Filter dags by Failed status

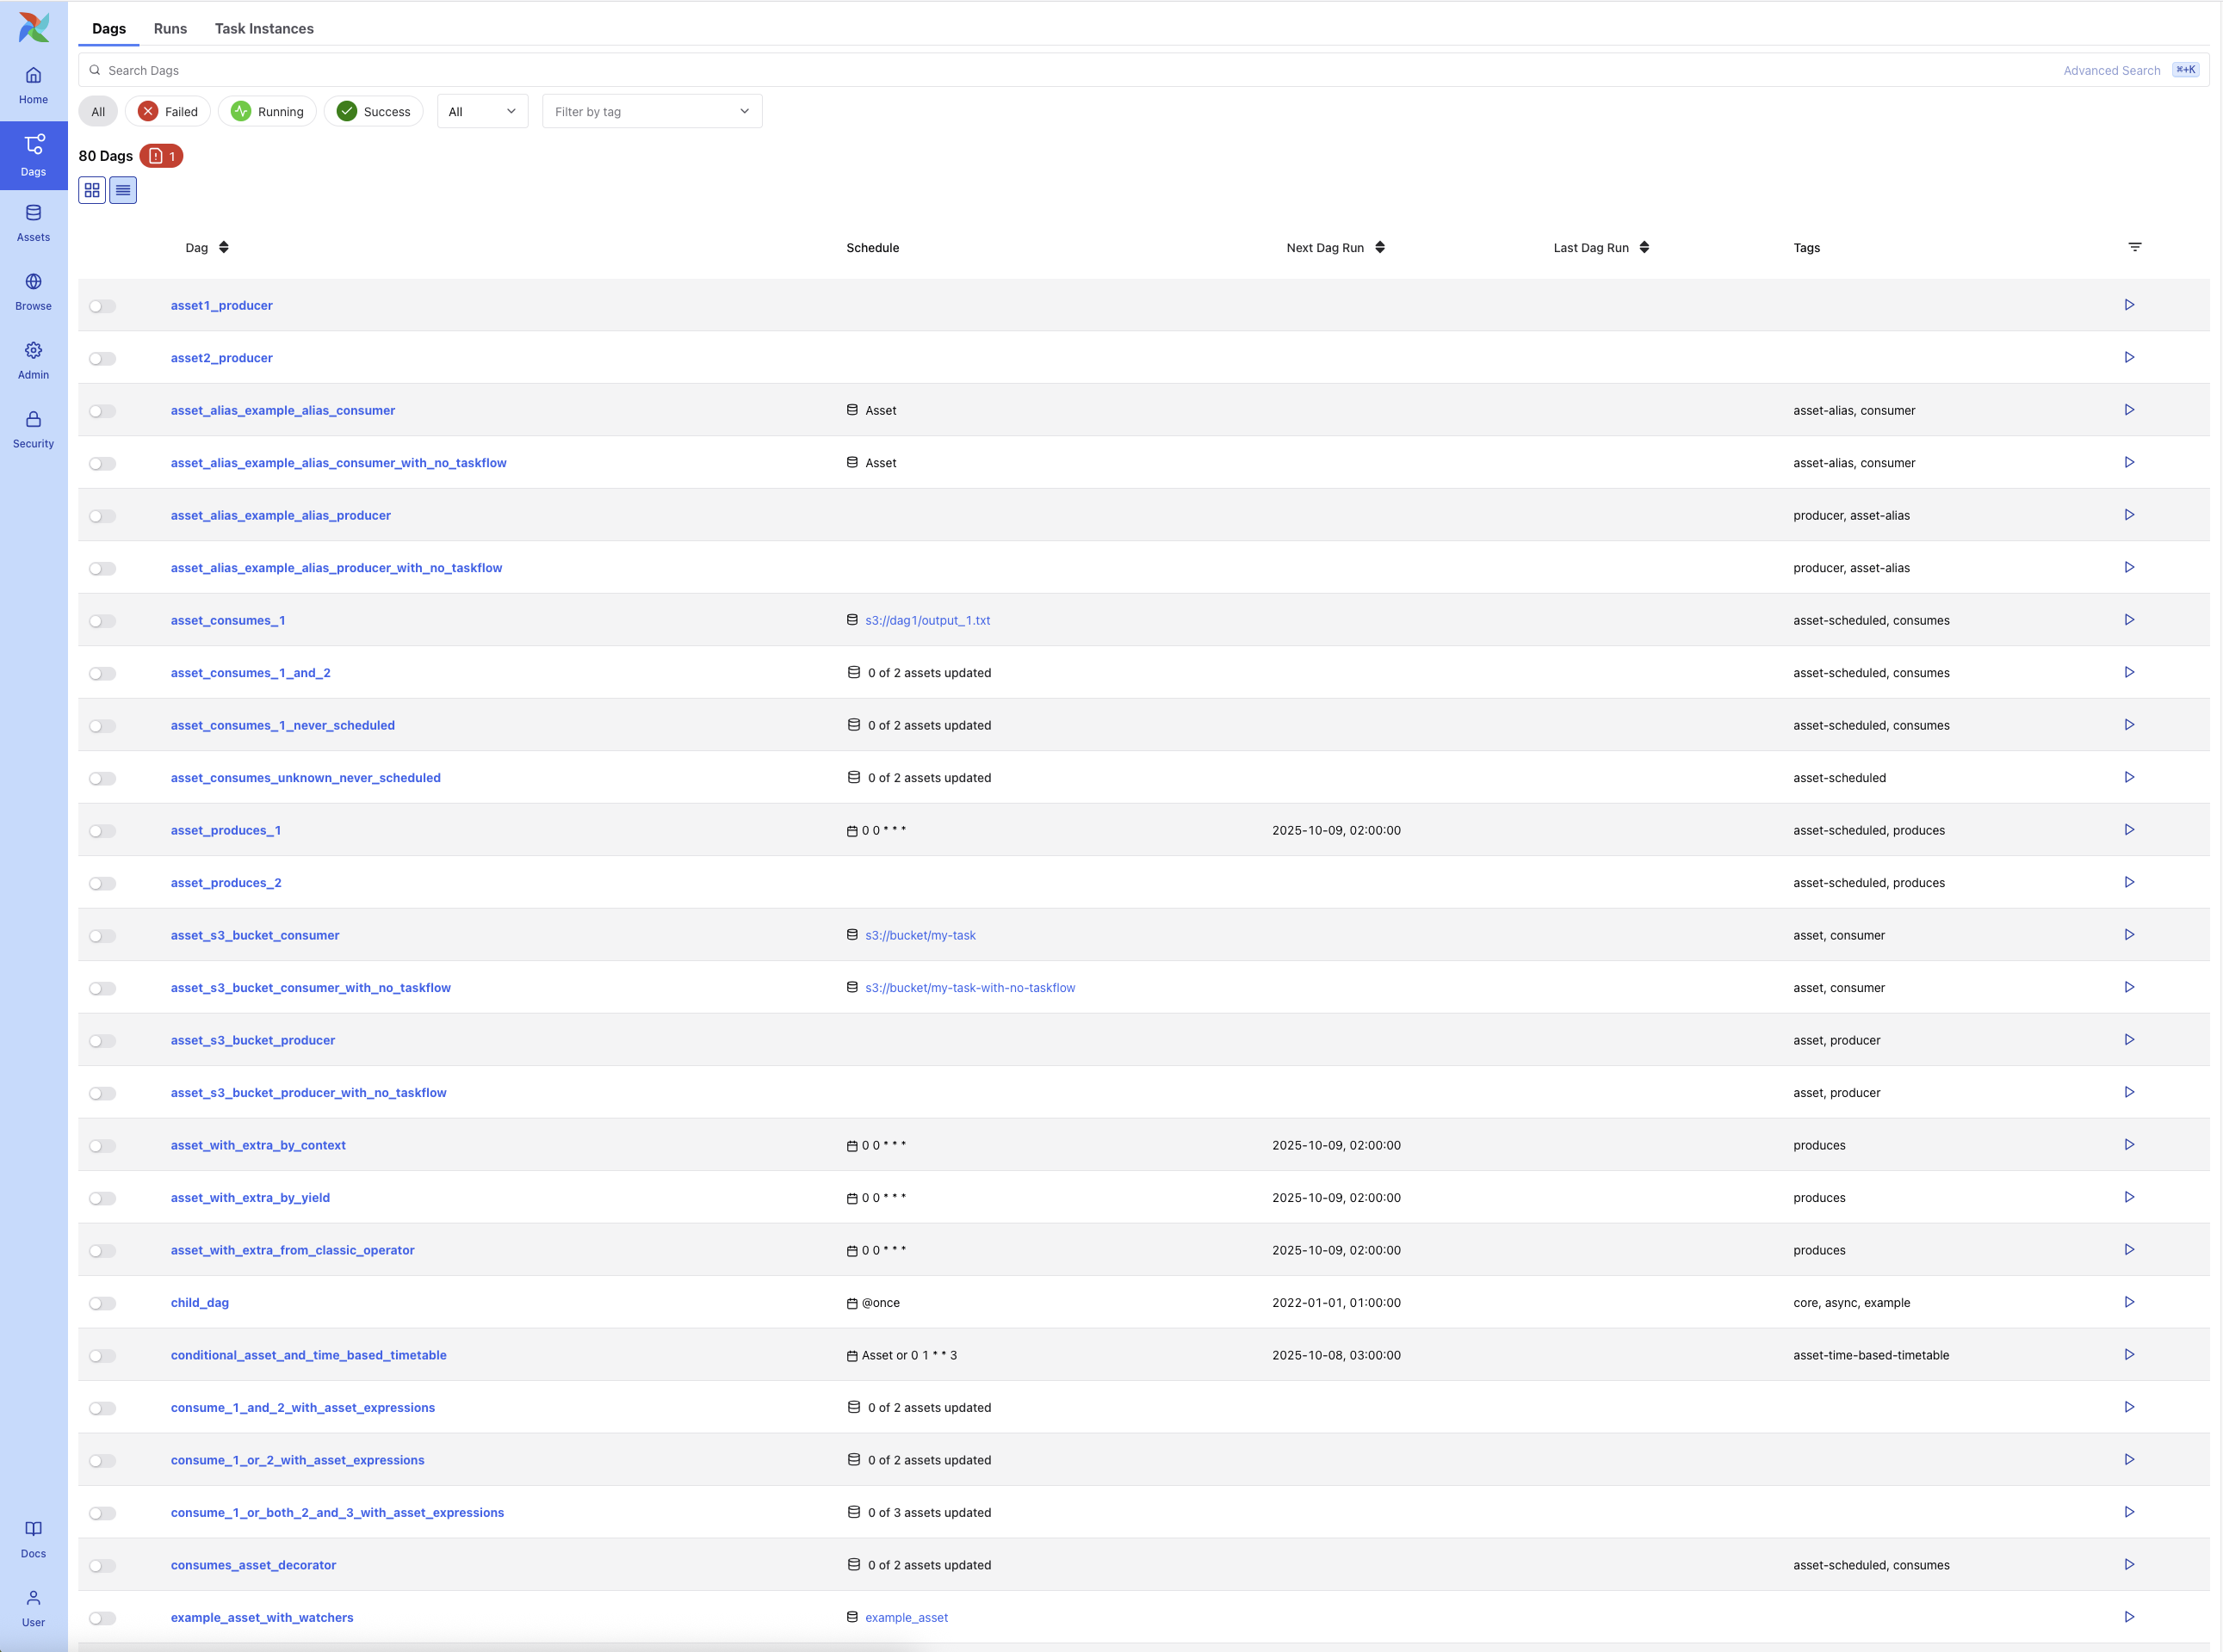pos(168,111)
